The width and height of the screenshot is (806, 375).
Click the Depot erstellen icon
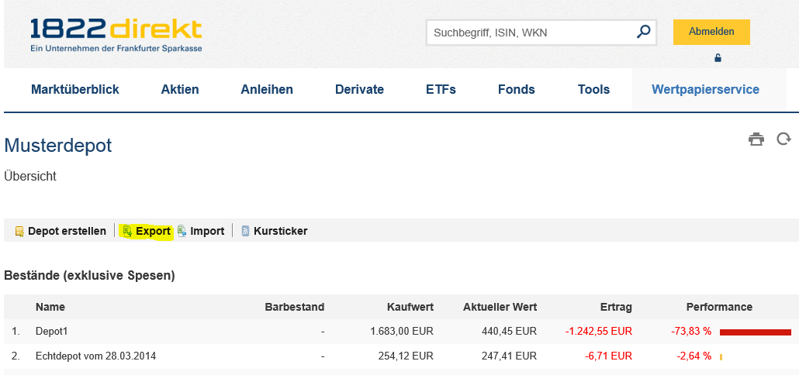click(19, 231)
